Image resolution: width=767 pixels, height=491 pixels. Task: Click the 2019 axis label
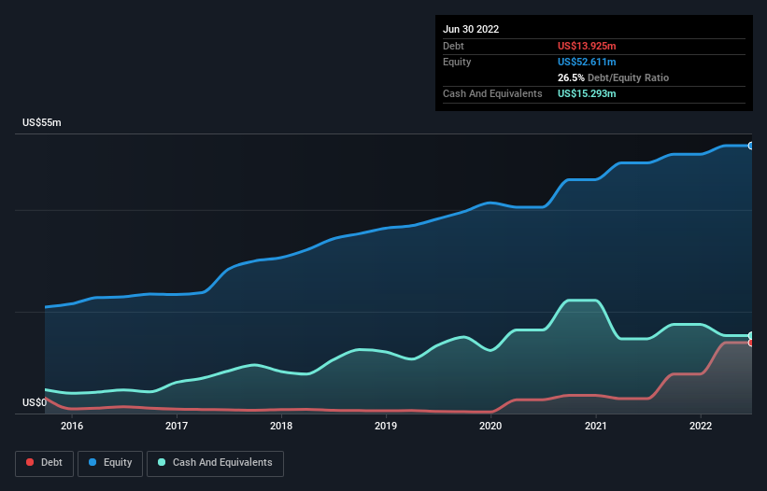386,426
